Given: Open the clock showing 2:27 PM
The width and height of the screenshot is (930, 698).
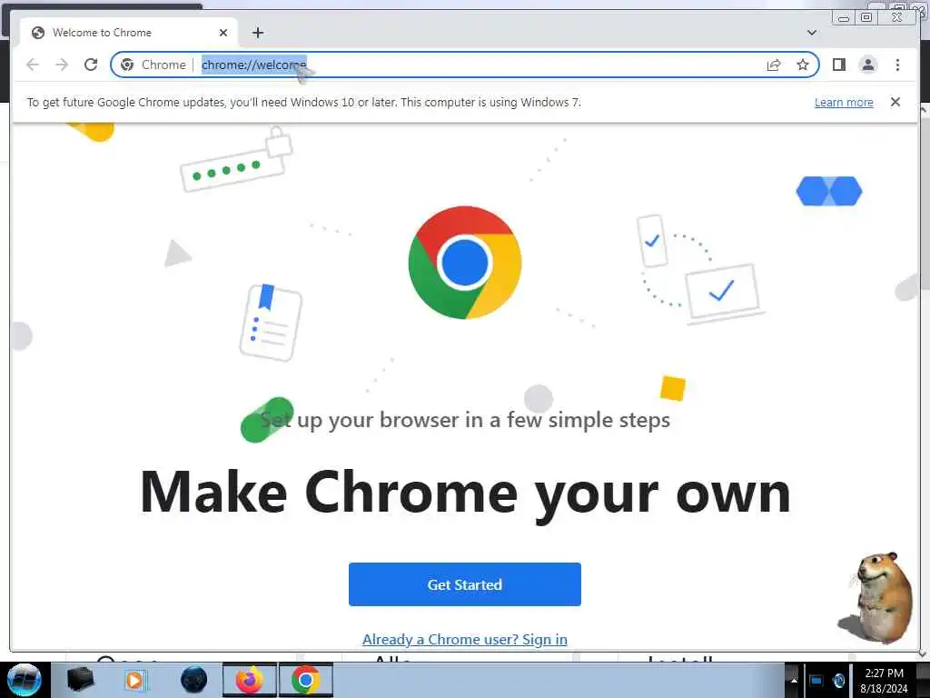Looking at the screenshot, I should [884, 681].
